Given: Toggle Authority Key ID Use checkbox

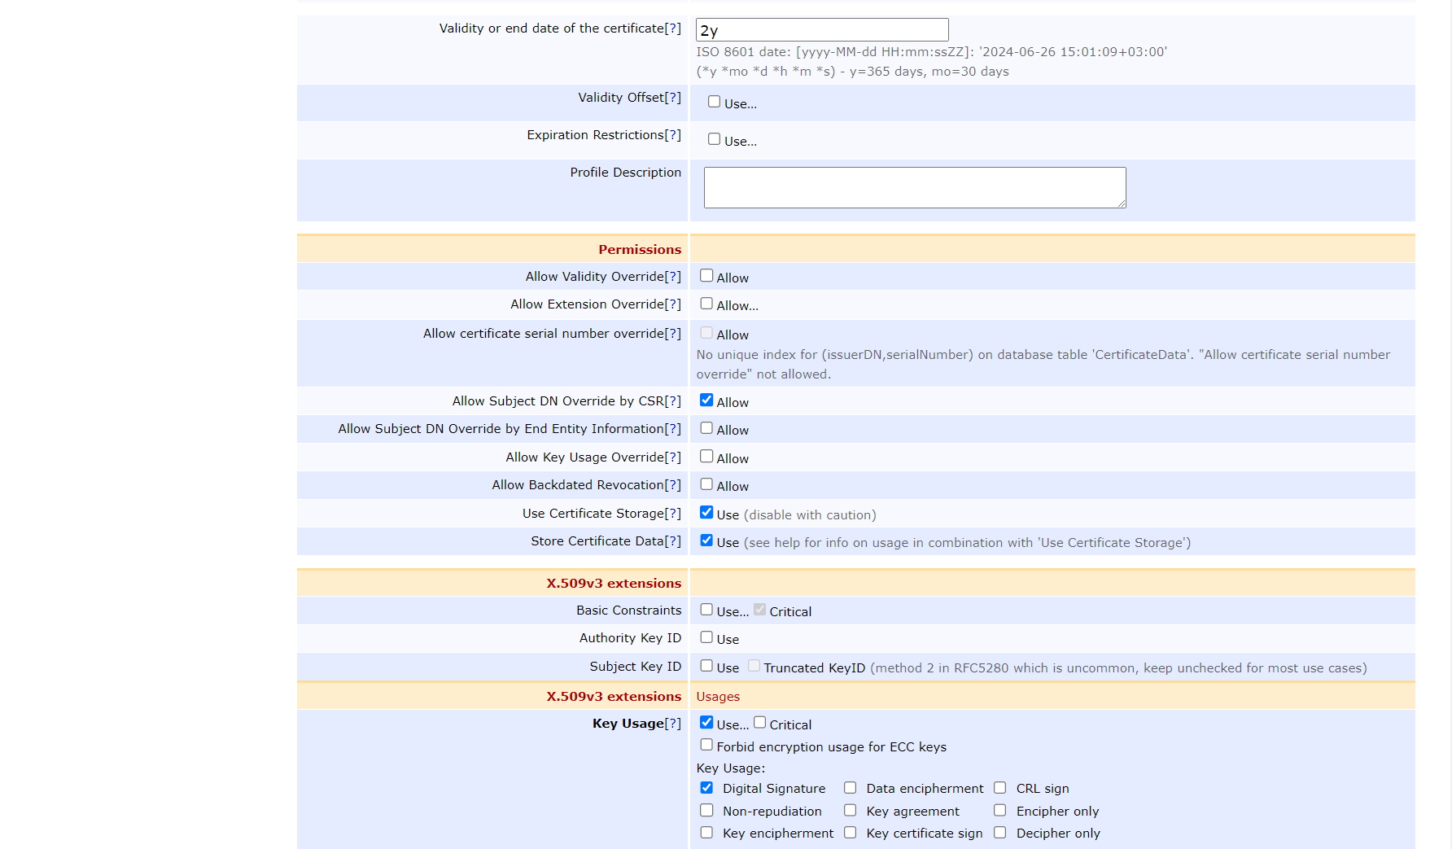Looking at the screenshot, I should tap(706, 637).
